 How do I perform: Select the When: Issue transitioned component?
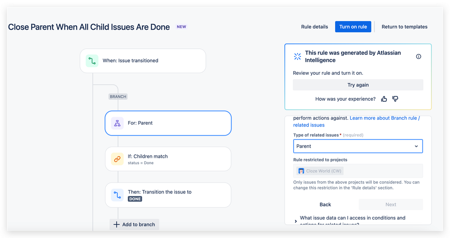click(x=143, y=61)
